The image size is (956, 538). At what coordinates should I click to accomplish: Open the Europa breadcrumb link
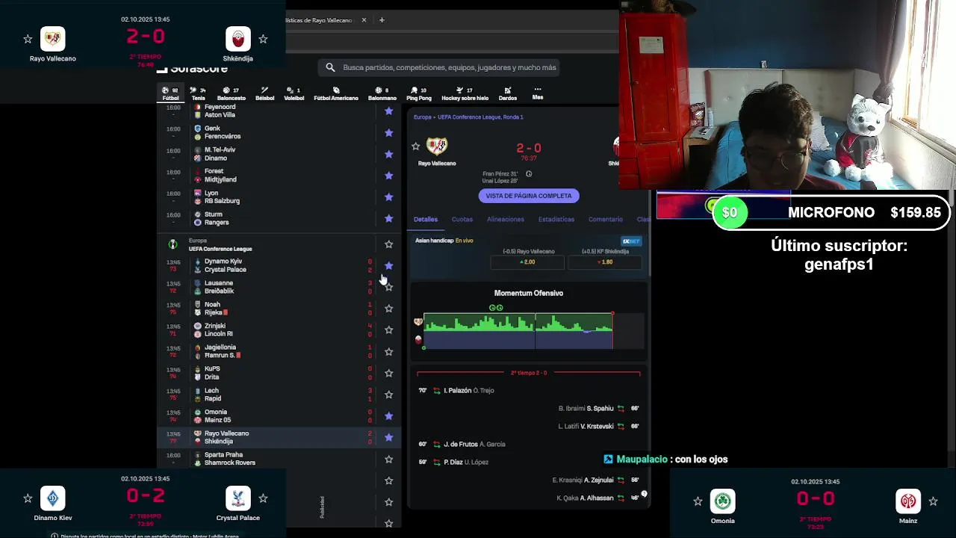(422, 117)
